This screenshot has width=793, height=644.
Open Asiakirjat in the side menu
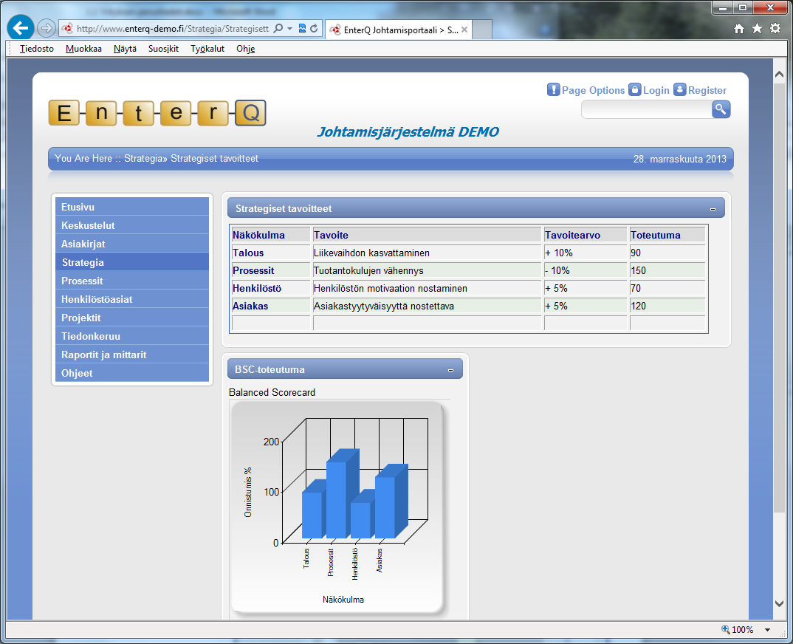(x=132, y=244)
